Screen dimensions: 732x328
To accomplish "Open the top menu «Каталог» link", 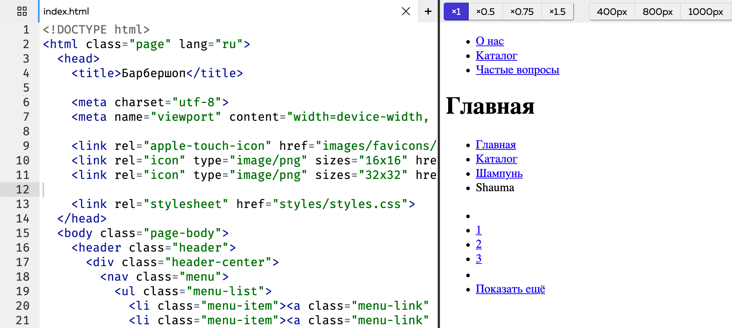I will point(496,56).
